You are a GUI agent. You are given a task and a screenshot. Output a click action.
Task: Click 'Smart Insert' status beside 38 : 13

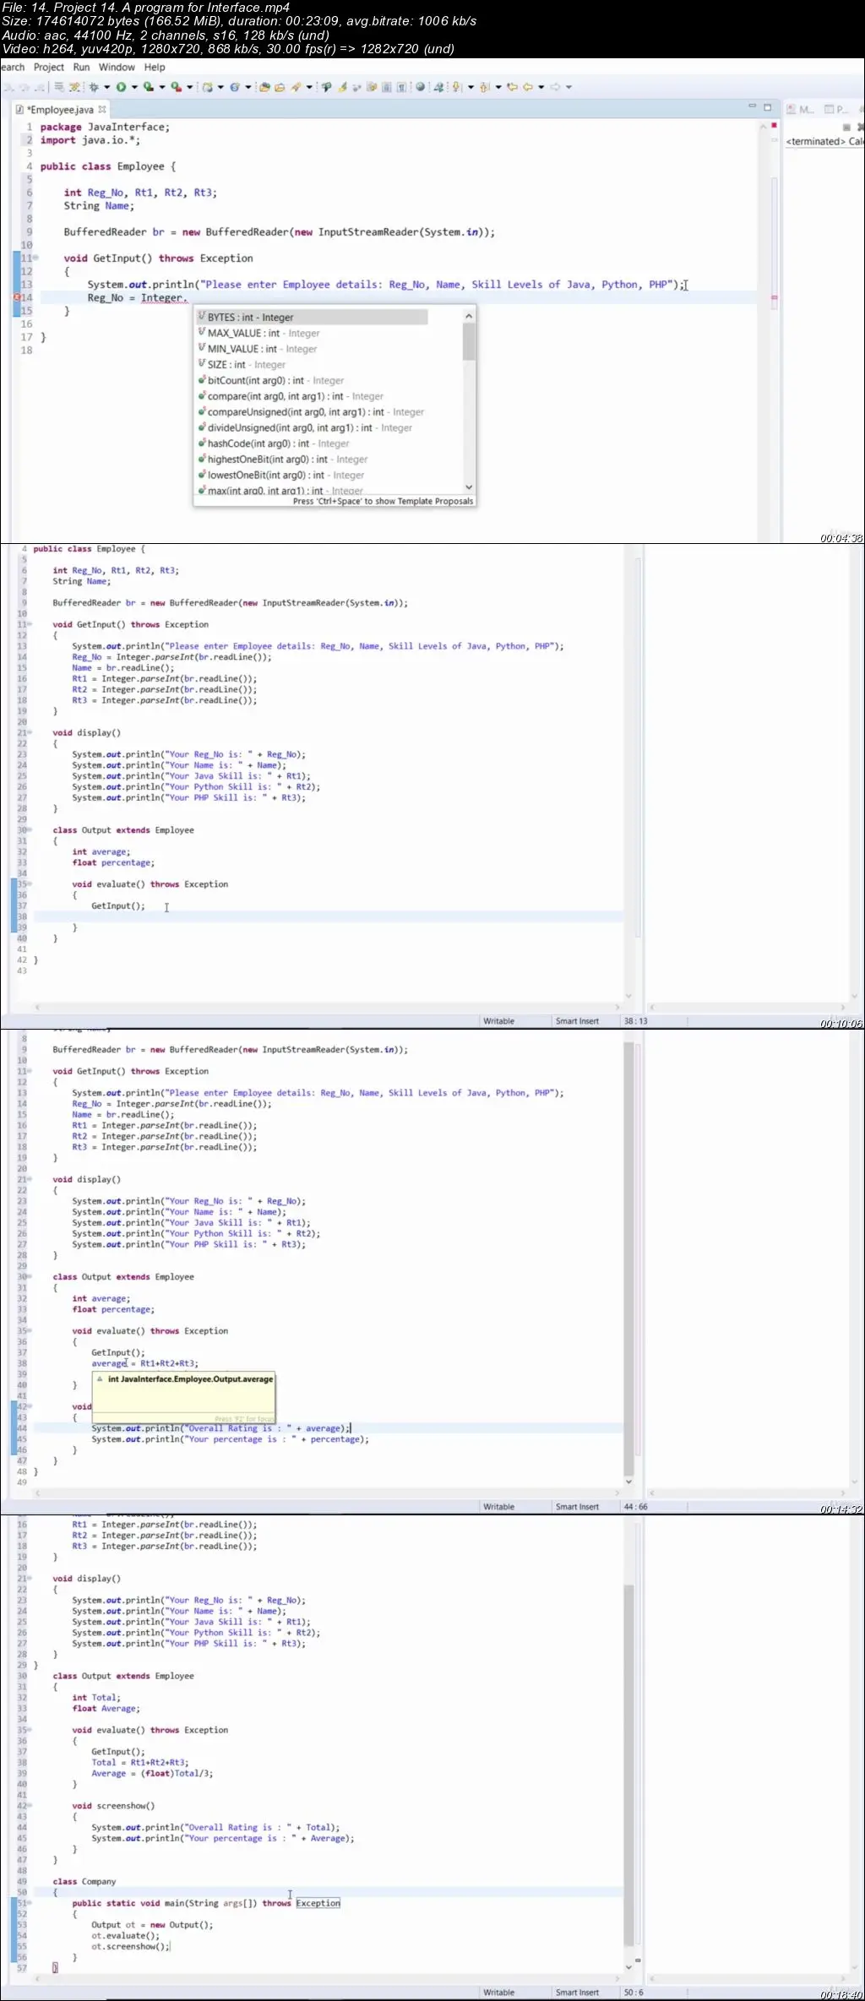(577, 1021)
